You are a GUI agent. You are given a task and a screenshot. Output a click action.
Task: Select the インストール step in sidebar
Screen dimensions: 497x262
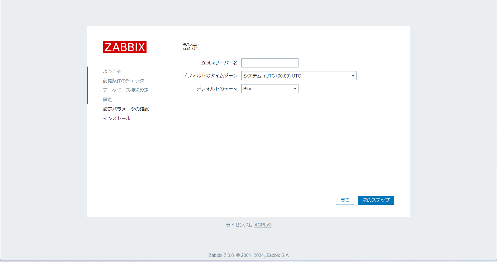117,118
